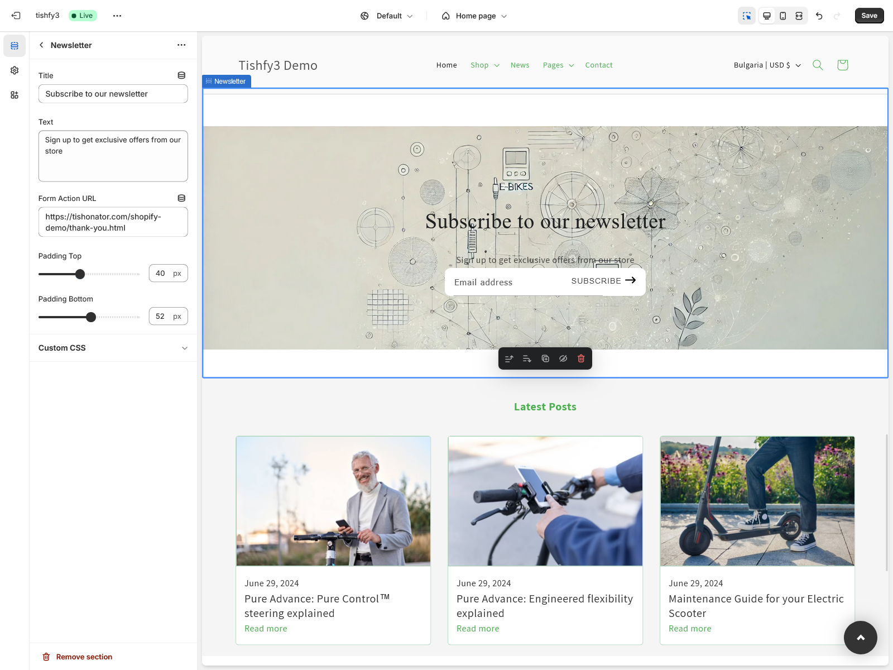The image size is (893, 670).
Task: Open Theme settings gear in sidebar
Action: (15, 70)
